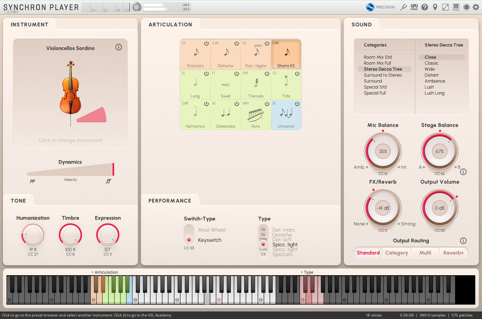
Task: Select Reverb+ output routing
Action: [454, 253]
